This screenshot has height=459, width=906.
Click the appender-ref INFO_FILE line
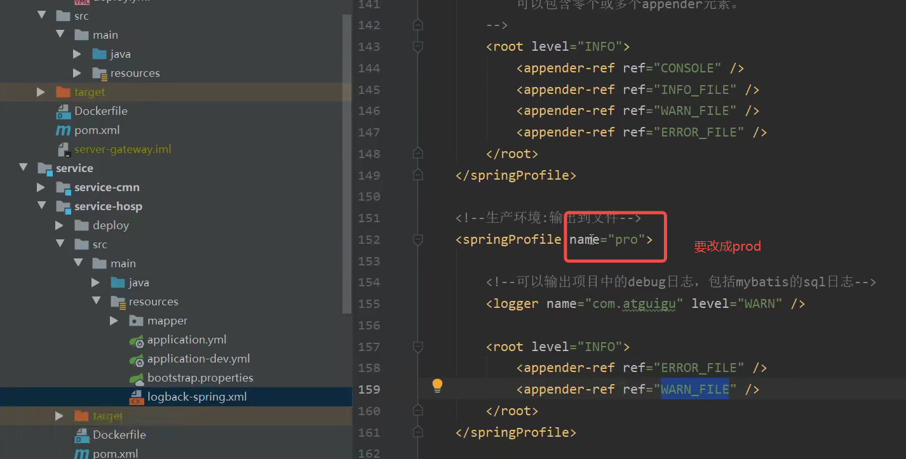pos(638,90)
